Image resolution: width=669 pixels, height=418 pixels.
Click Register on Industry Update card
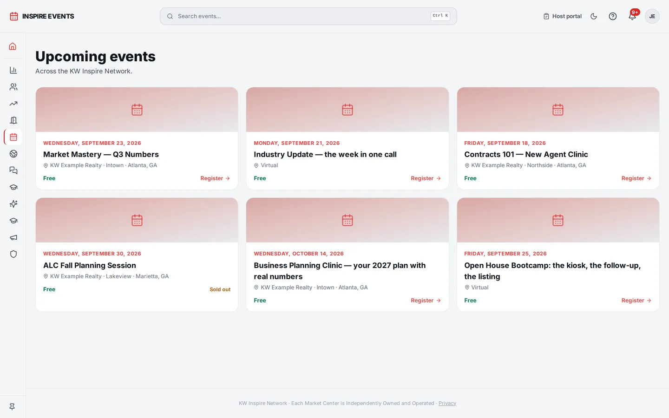tap(426, 178)
